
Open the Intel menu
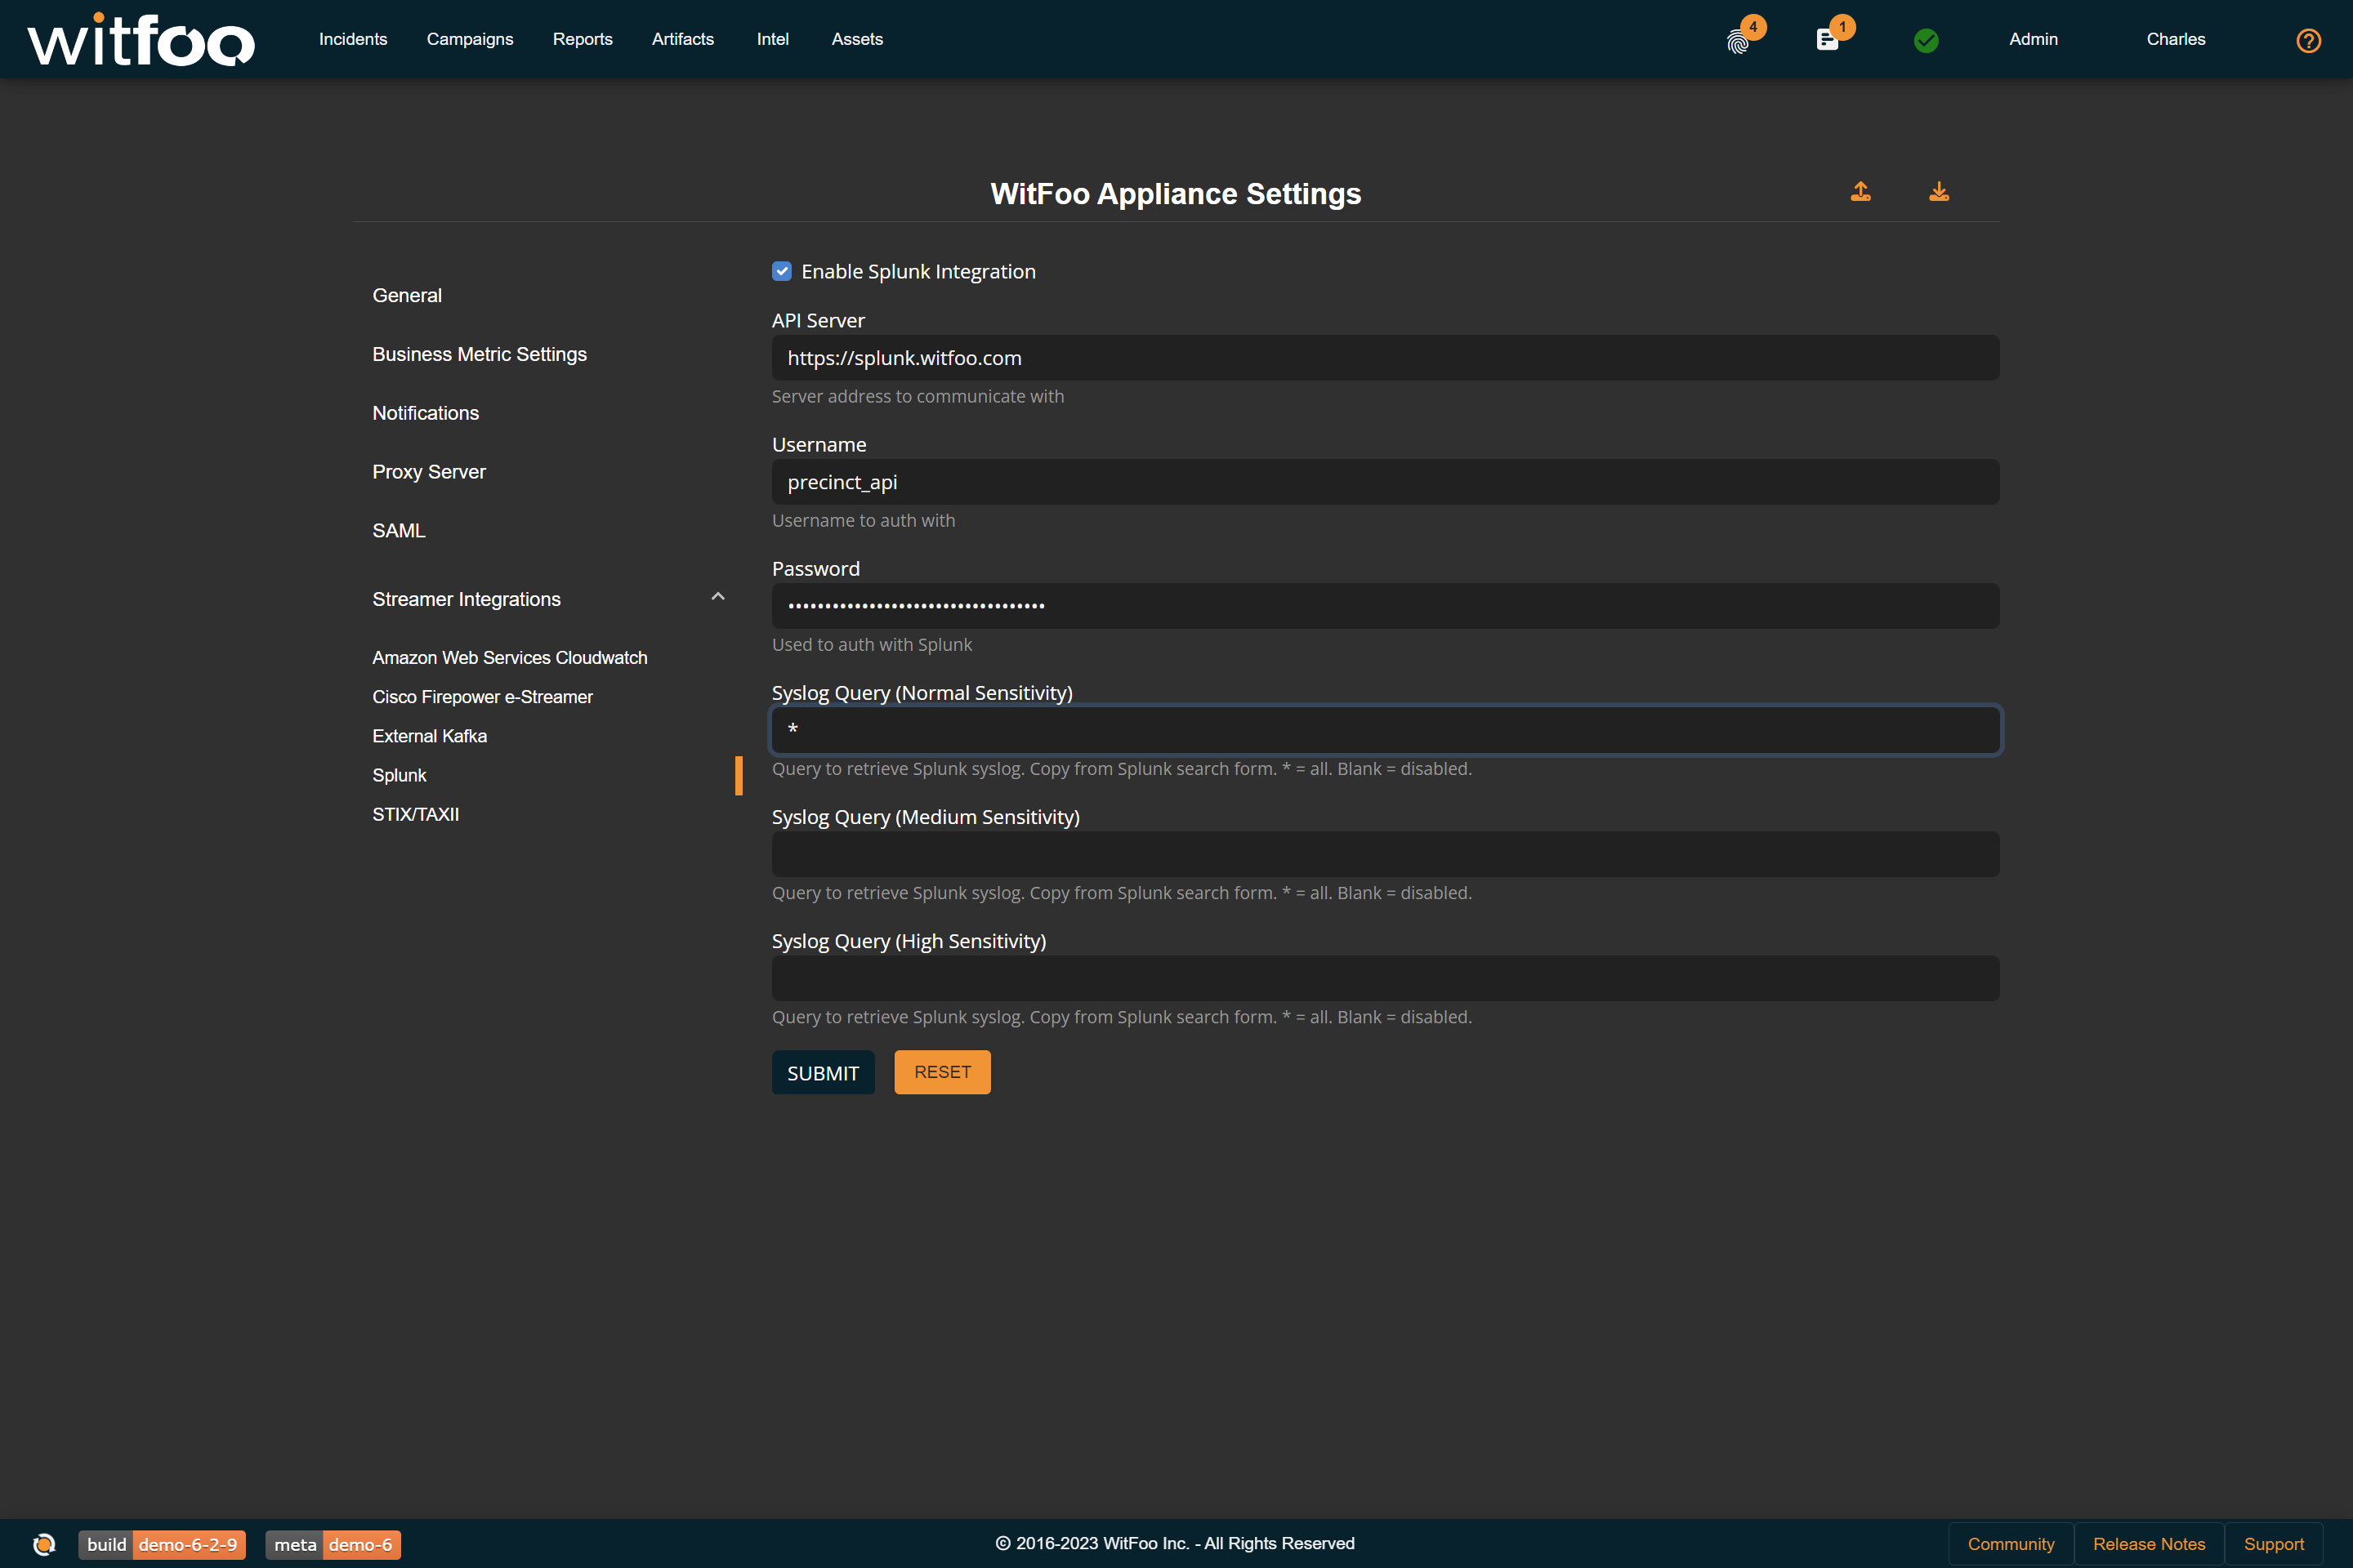[772, 39]
